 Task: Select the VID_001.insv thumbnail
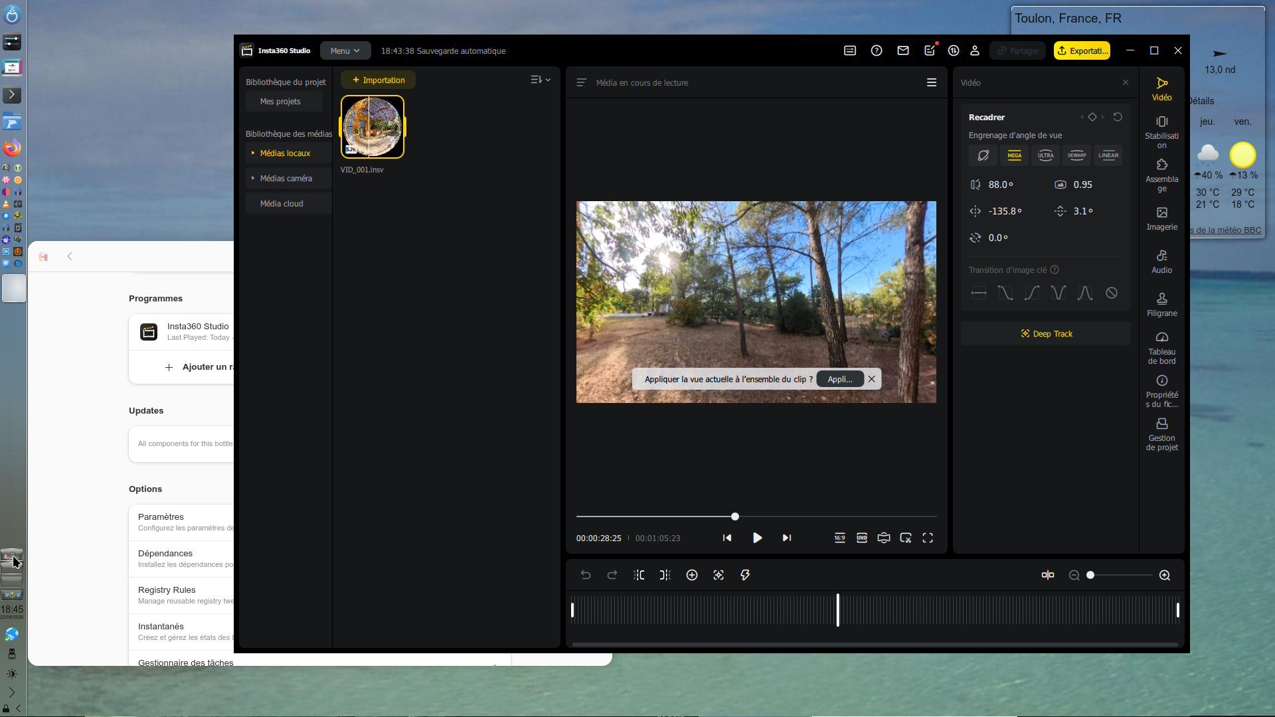tap(373, 127)
